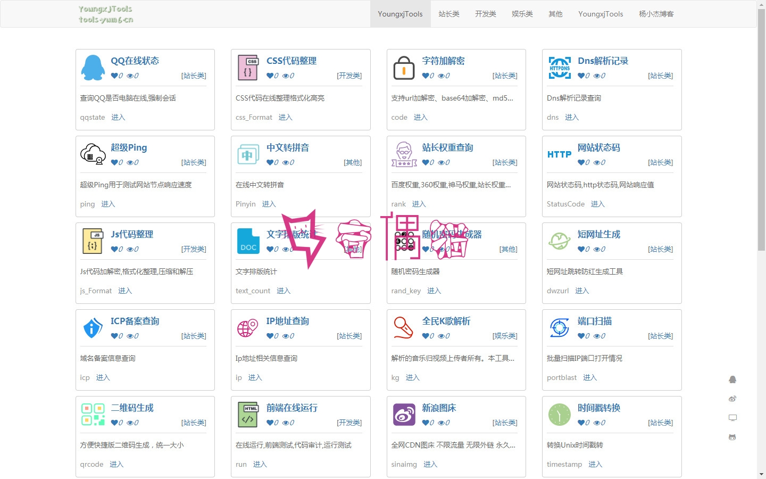Image resolution: width=766 pixels, height=479 pixels.
Task: Click [娱乐类] tag on 全民K歌解析 card
Action: click(505, 336)
